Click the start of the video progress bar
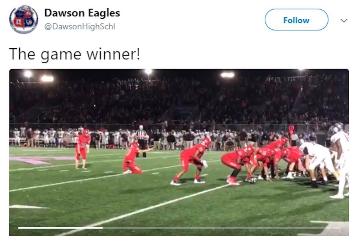This screenshot has height=236, width=354. (19, 228)
